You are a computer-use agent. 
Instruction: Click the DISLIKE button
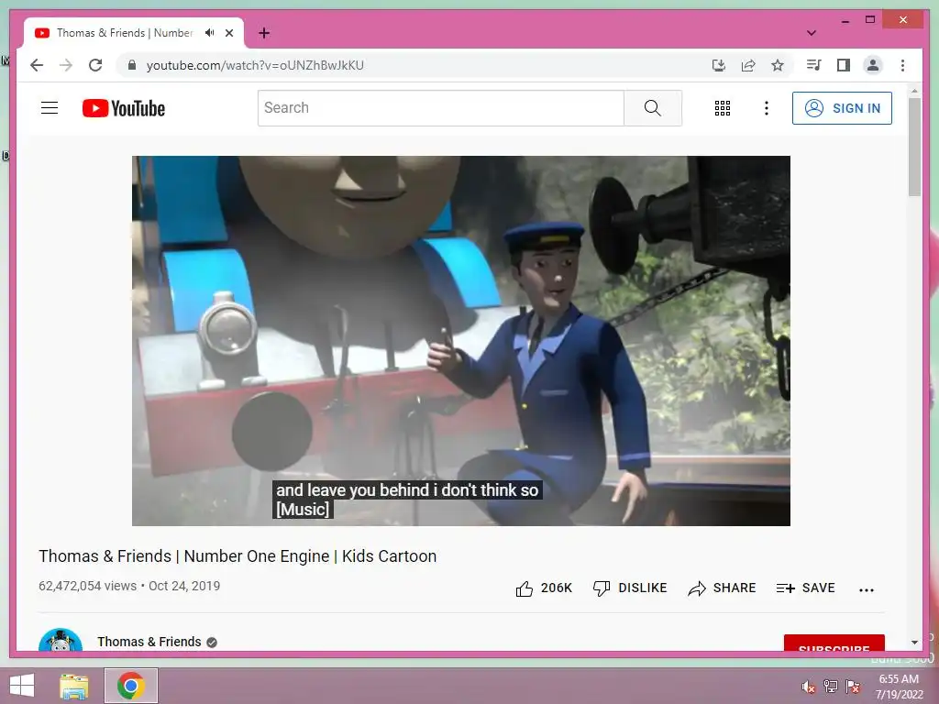[630, 588]
